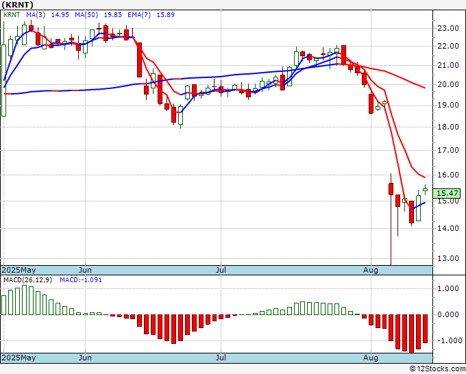Click the 19.85 MA(50) value
The width and height of the screenshot is (466, 374).
[x=112, y=15]
